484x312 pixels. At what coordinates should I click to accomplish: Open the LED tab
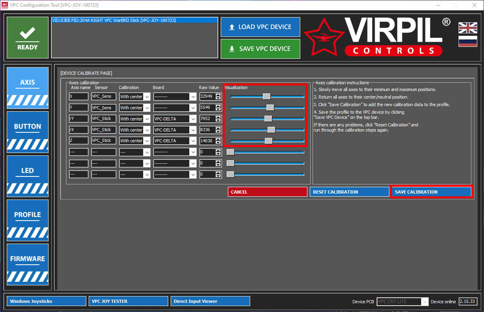(27, 176)
